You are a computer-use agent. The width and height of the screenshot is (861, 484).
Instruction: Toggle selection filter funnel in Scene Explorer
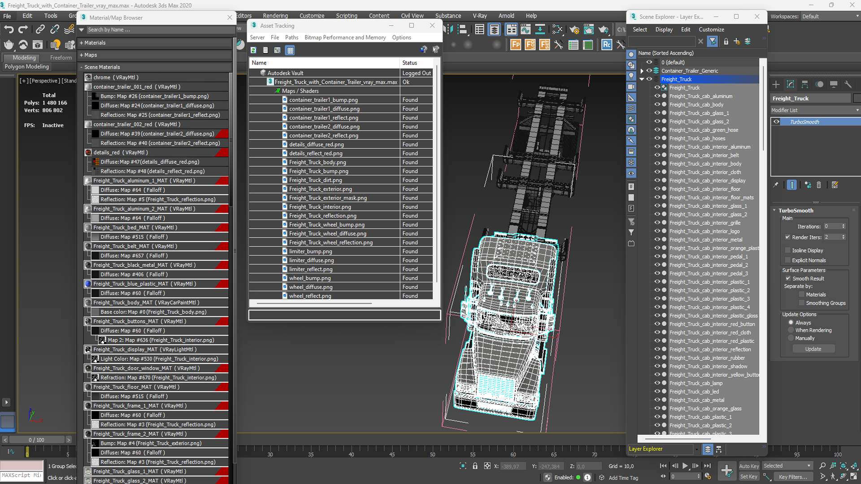click(713, 41)
